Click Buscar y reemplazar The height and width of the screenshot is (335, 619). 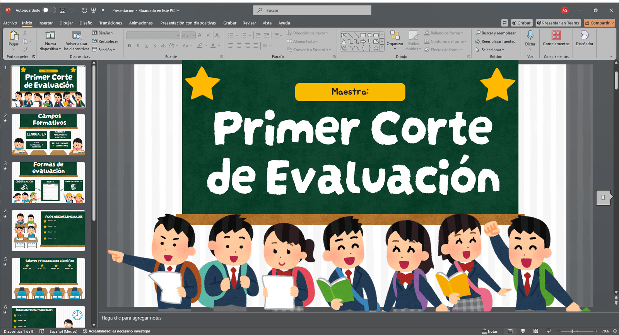pos(495,33)
